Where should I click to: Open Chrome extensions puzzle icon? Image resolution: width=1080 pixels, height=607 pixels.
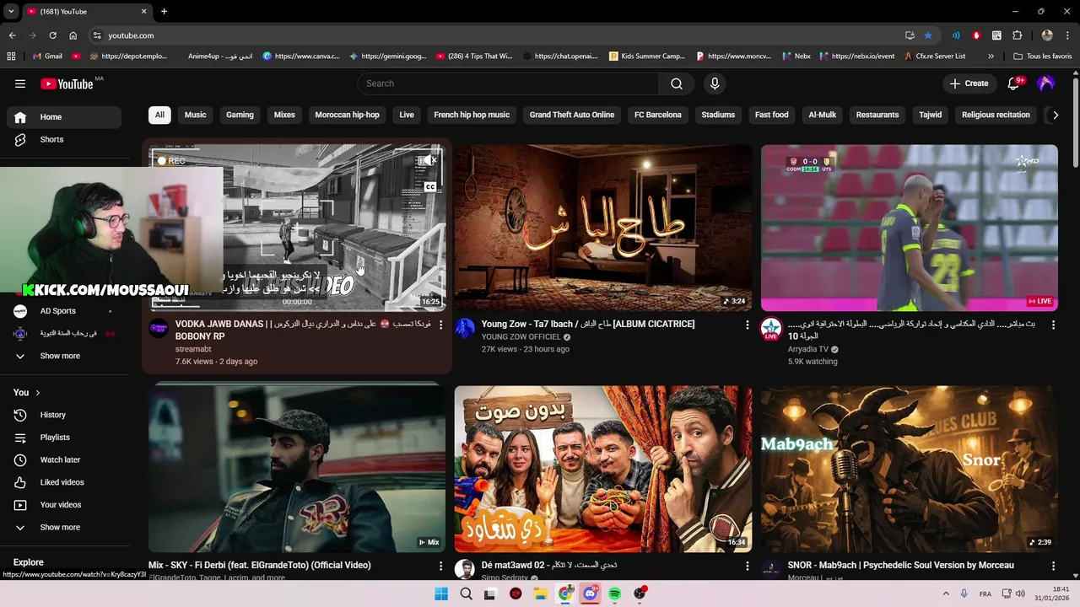1017,35
